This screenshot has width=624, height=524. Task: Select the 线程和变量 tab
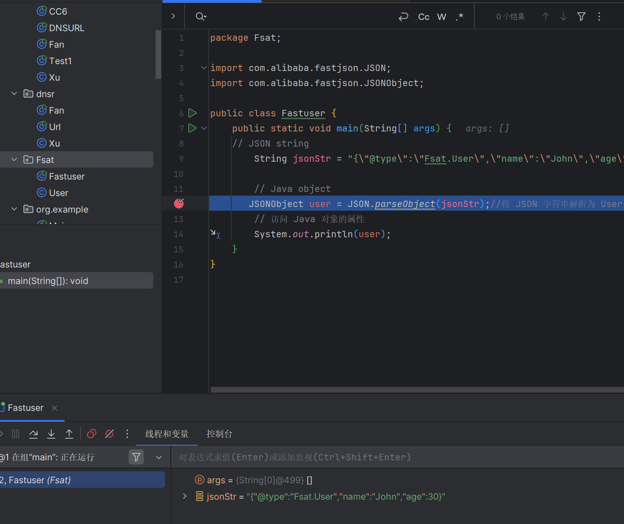167,434
